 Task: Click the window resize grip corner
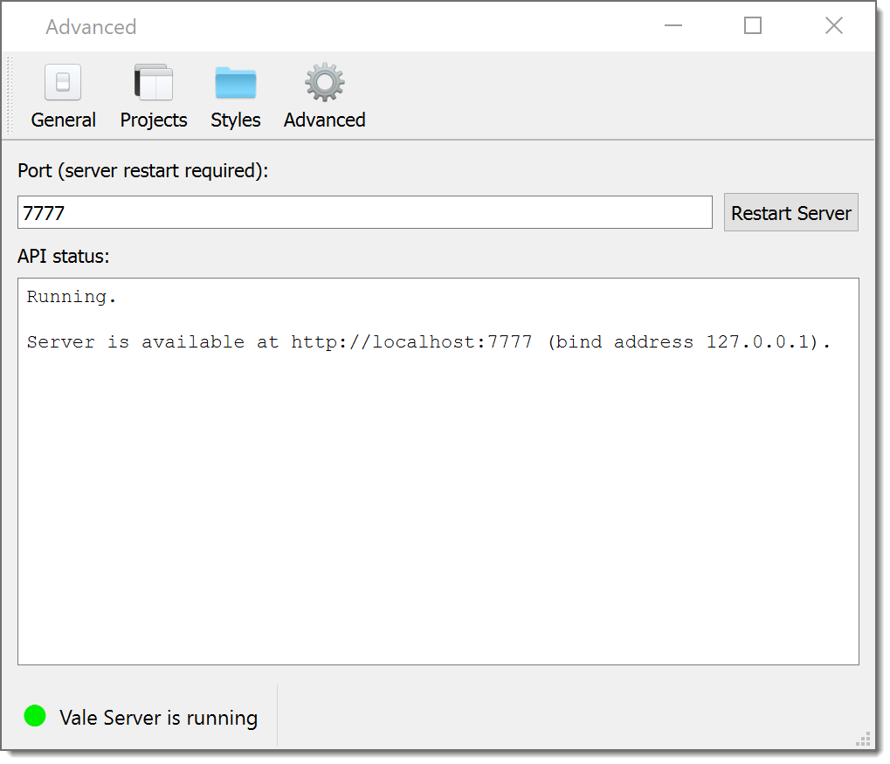tap(864, 740)
